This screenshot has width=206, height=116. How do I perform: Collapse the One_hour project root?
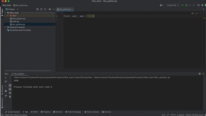[5, 13]
